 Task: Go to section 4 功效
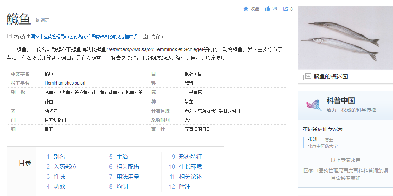pos(59,187)
